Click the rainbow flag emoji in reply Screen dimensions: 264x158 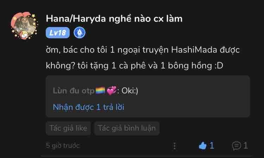coord(100,91)
